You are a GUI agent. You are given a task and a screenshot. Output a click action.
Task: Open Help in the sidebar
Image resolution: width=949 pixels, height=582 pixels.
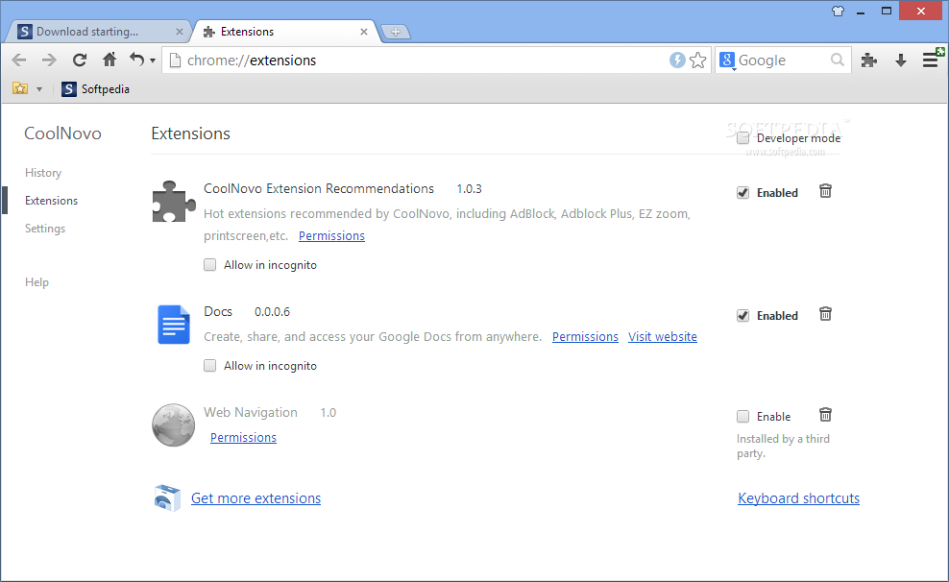tap(36, 282)
